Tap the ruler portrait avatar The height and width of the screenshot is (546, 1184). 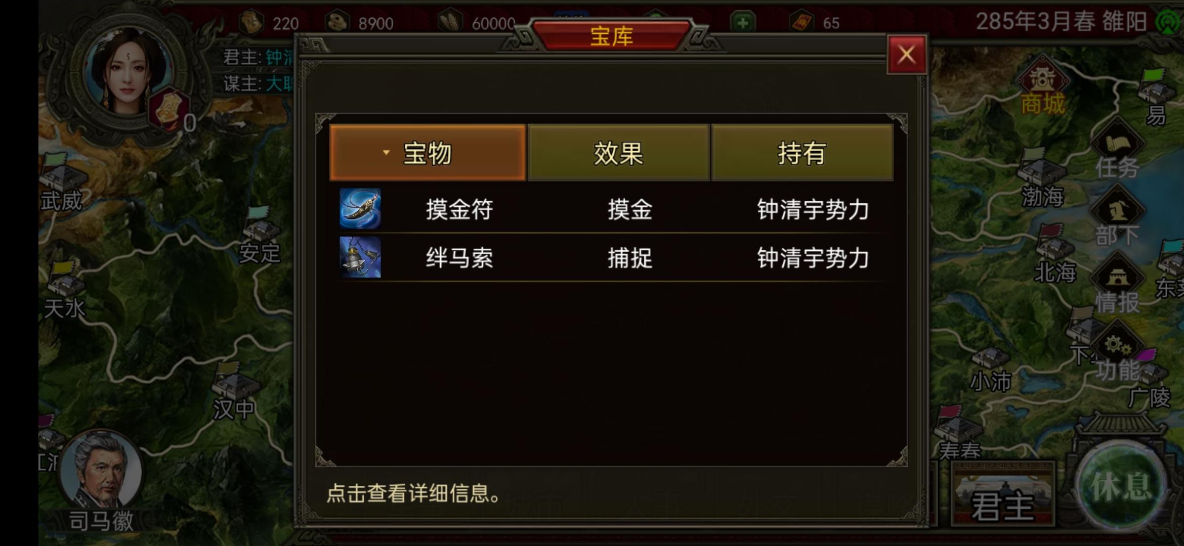(128, 72)
